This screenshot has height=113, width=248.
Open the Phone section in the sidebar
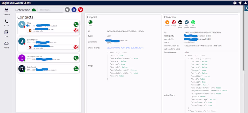pos(6,23)
